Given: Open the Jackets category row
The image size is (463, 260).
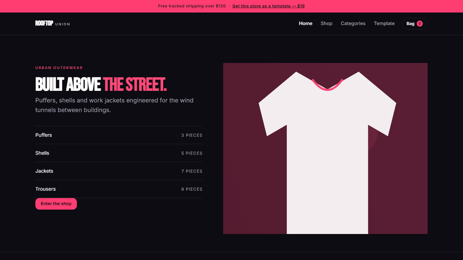Looking at the screenshot, I should pos(119,171).
